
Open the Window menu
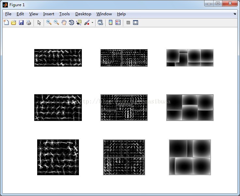[104, 14]
